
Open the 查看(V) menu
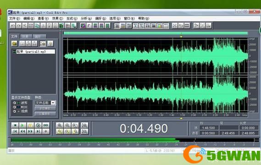(43, 18)
